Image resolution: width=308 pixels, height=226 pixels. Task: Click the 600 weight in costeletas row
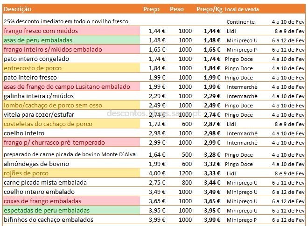coord(187,124)
